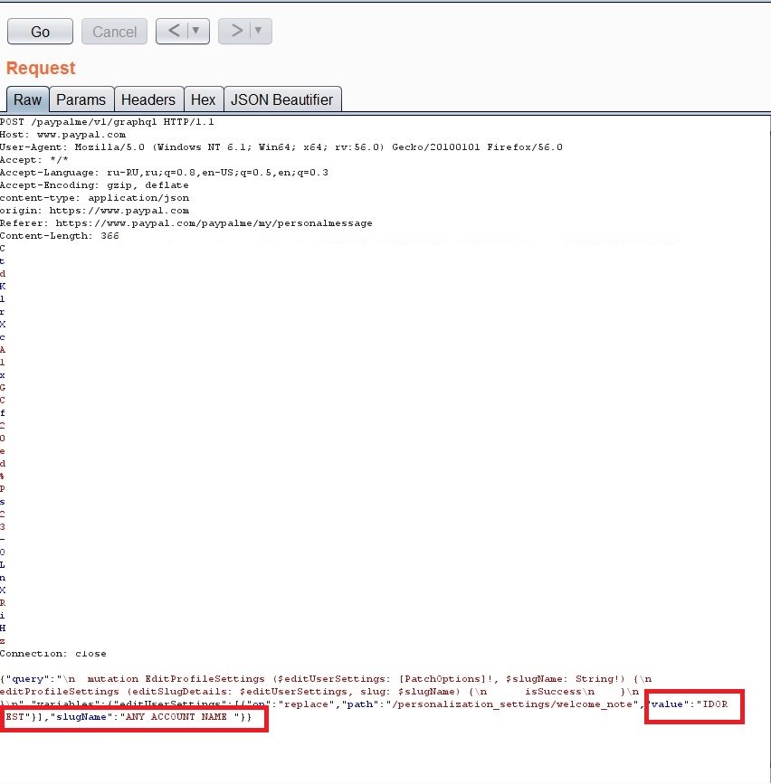This screenshot has height=784, width=771.
Task: Go forward with the right arrow history button
Action: click(236, 31)
